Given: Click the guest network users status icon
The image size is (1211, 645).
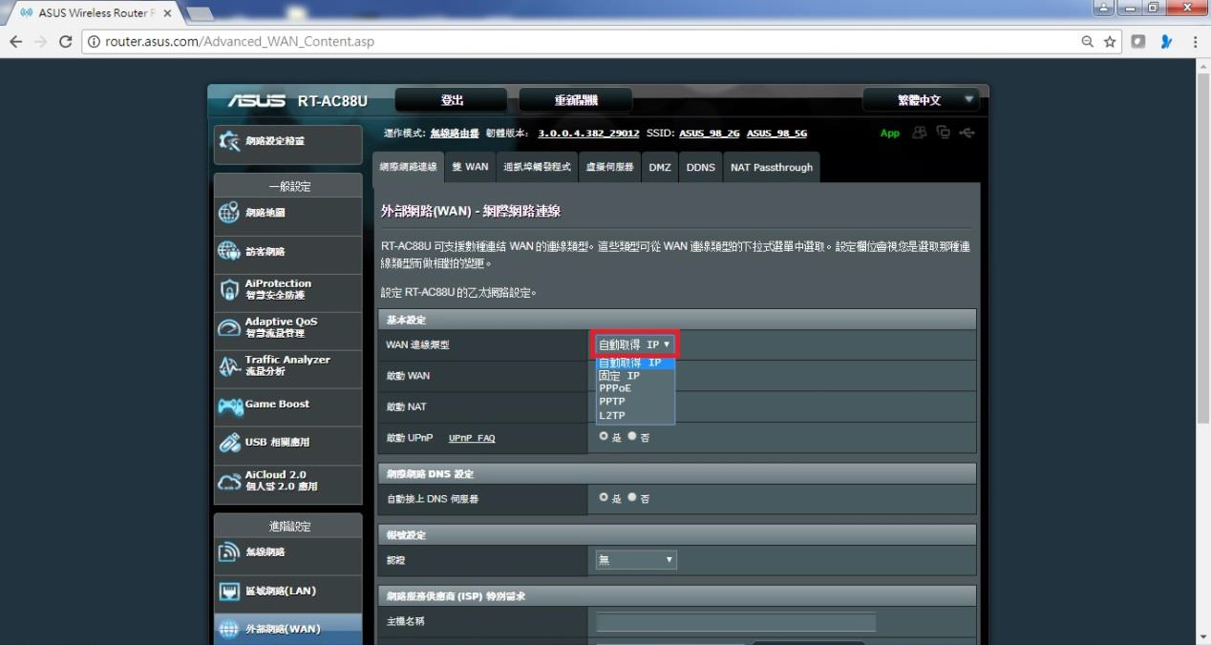Looking at the screenshot, I should 919,133.
